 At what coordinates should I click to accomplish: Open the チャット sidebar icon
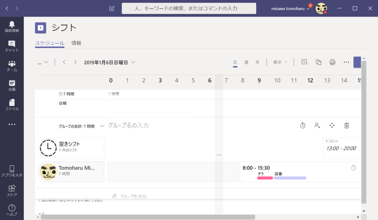pyautogui.click(x=11, y=45)
